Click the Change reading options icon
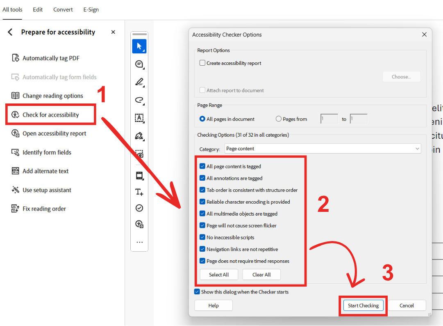The height and width of the screenshot is (326, 443). click(x=15, y=96)
